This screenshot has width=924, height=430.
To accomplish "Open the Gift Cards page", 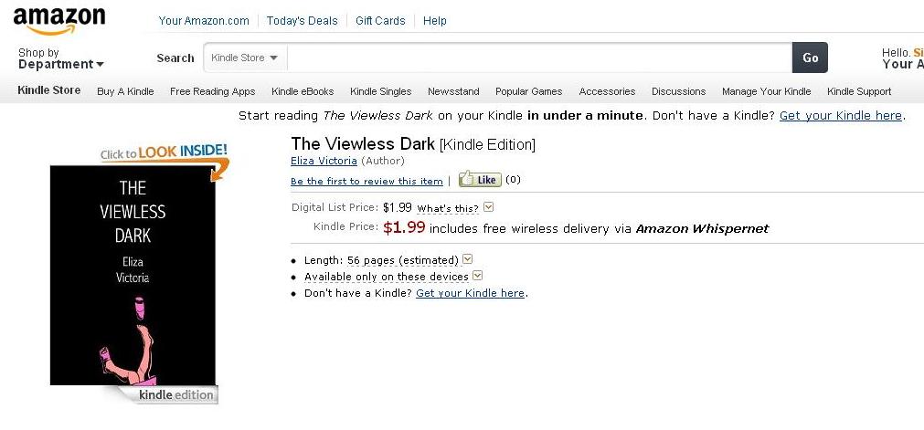I will (x=380, y=20).
